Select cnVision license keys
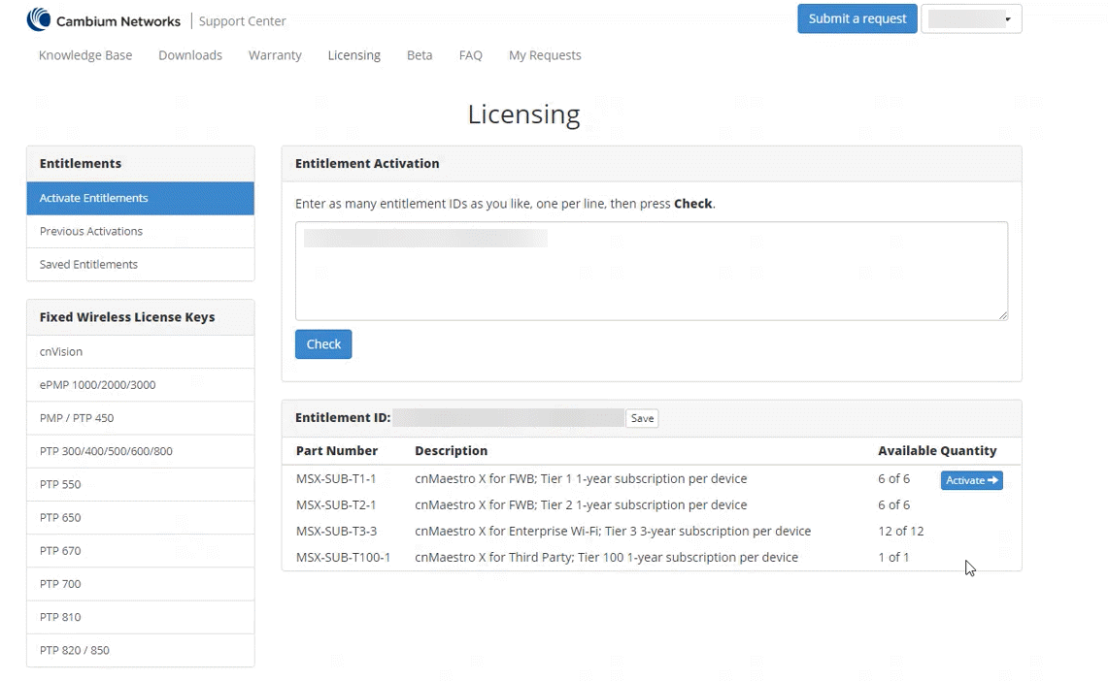The width and height of the screenshot is (1109, 681). point(141,352)
